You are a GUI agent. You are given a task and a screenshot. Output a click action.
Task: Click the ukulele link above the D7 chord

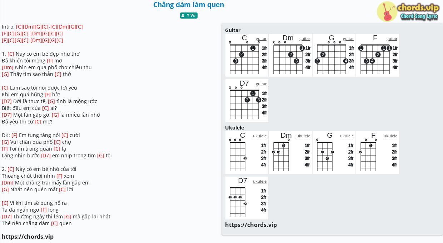pyautogui.click(x=260, y=181)
